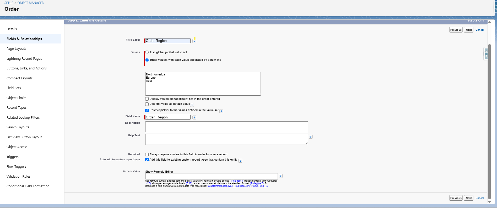Enable Display values alphabetically checkbox
The width and height of the screenshot is (497, 208).
pos(147,99)
